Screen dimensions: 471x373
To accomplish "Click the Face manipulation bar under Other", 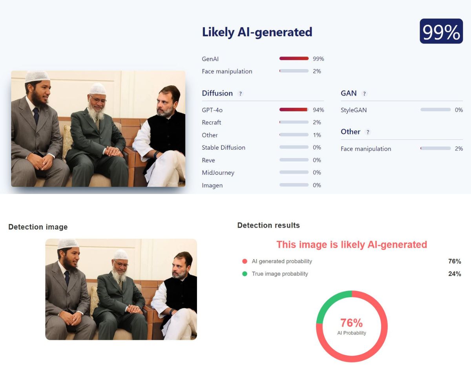I will point(435,148).
